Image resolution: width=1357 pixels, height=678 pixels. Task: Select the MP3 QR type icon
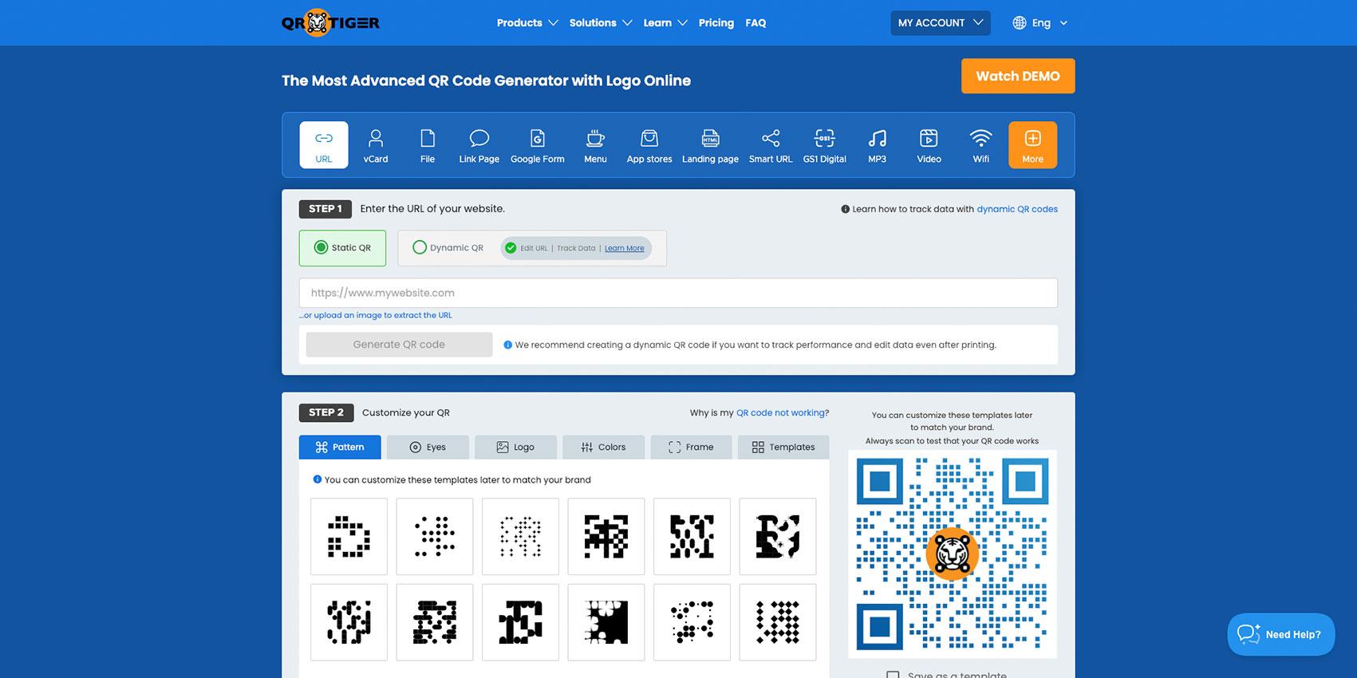point(877,145)
